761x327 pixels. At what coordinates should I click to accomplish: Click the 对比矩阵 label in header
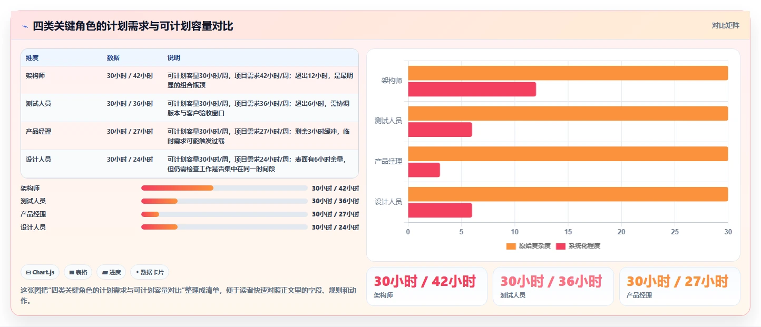click(x=725, y=26)
